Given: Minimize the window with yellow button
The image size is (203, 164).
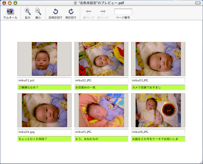Looking at the screenshot, I should click(x=10, y=3).
